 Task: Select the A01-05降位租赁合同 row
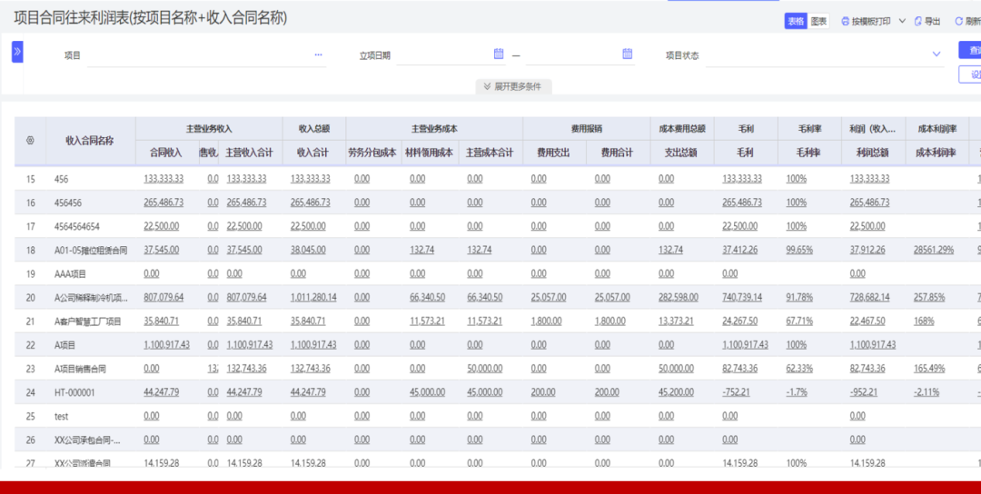click(x=91, y=250)
